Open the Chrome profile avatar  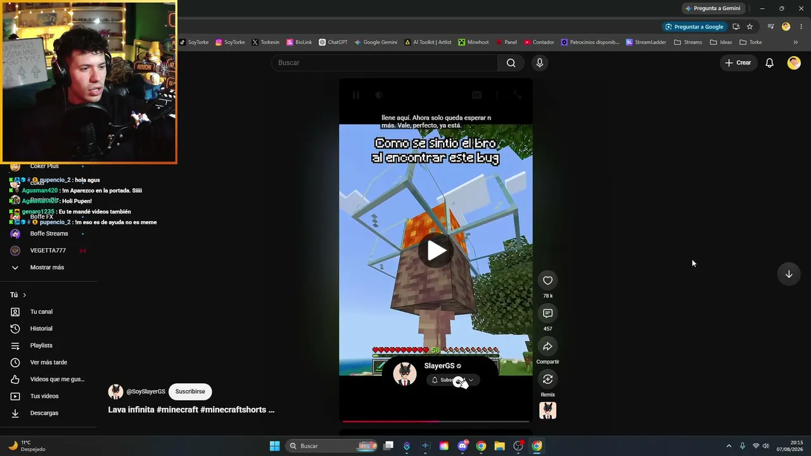tap(786, 27)
